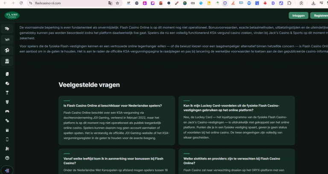Click the Inloggen button
Viewport: 328px width, 174px height.
coord(299,15)
